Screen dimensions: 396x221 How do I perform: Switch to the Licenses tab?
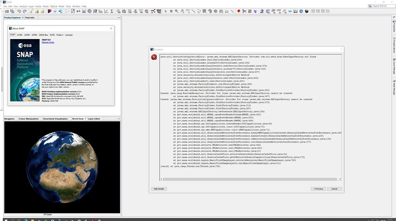coord(68,35)
